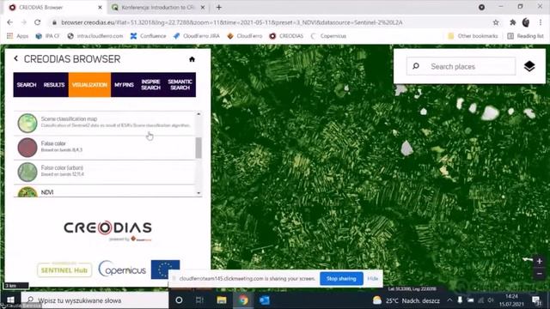Click the media indicator in tab bar
The image size is (550, 309).
pyautogui.click(x=481, y=7)
